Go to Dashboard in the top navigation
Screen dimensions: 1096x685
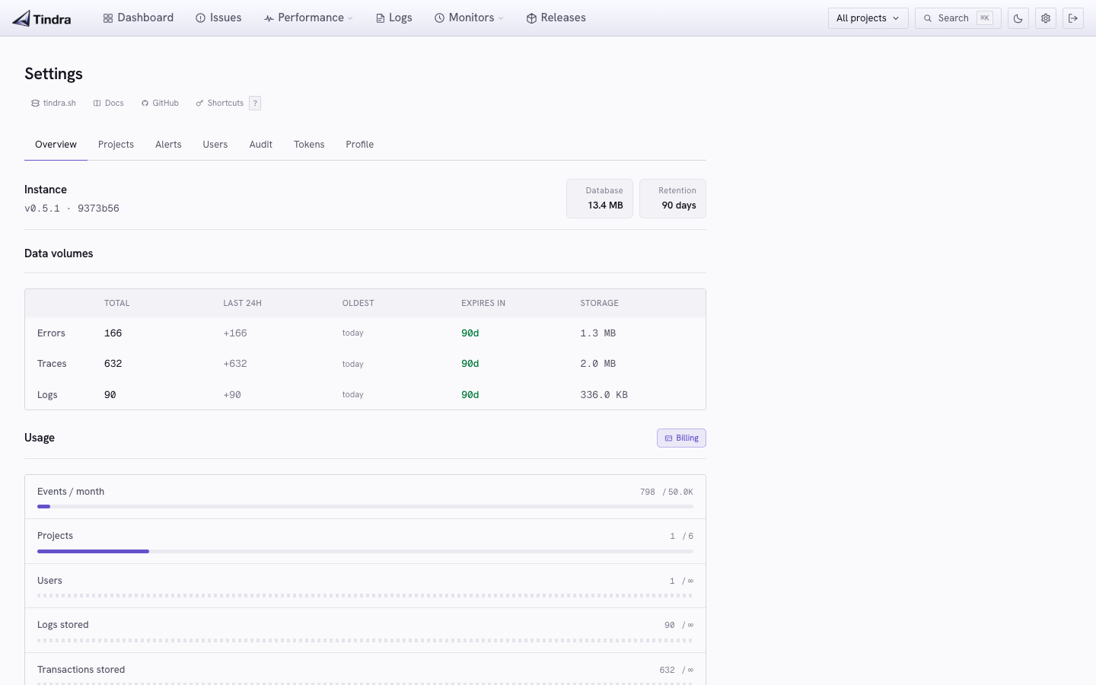(x=139, y=18)
